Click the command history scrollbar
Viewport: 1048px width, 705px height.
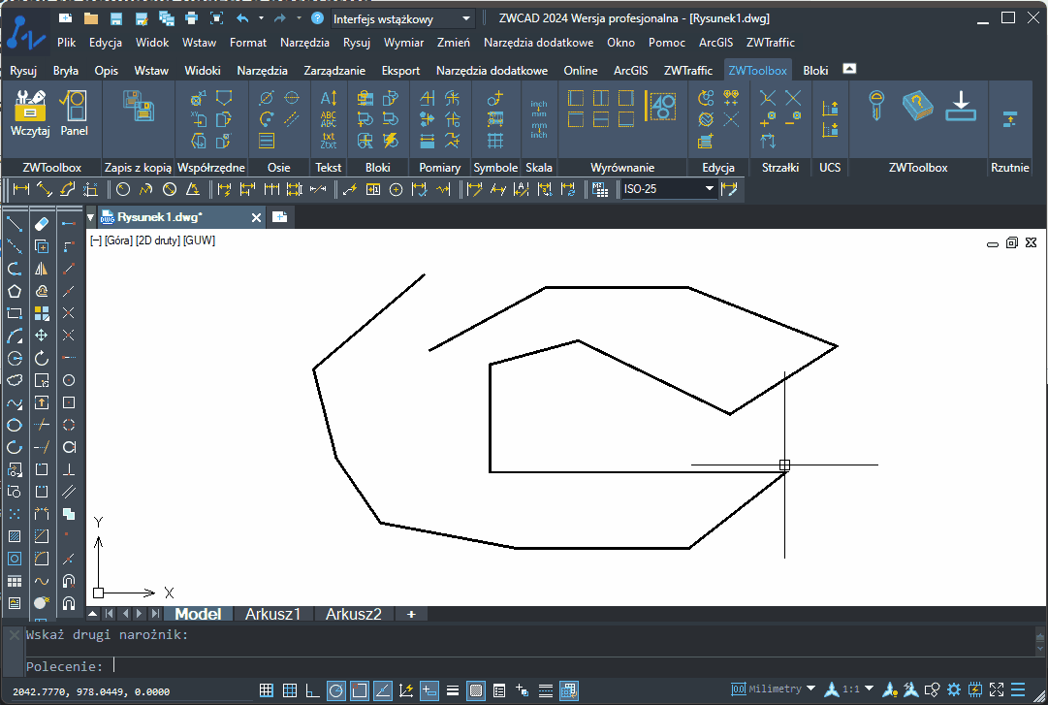1039,642
